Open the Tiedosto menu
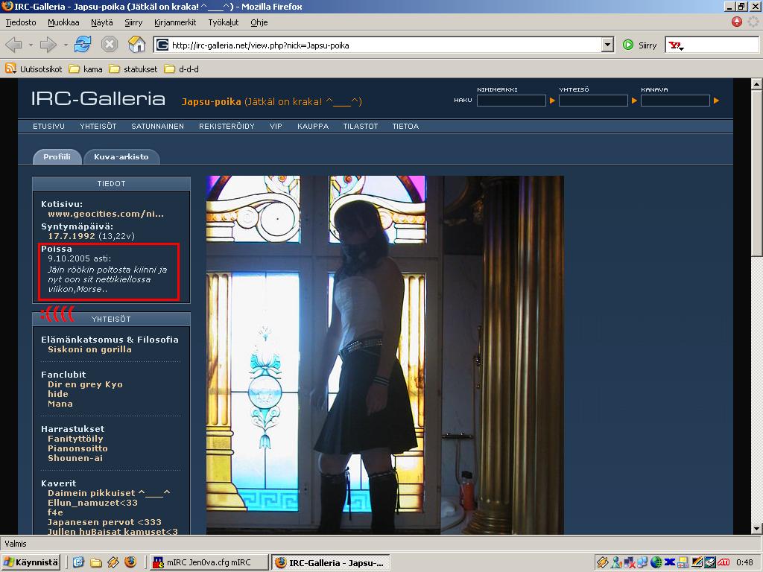Image resolution: width=763 pixels, height=572 pixels. coord(21,22)
